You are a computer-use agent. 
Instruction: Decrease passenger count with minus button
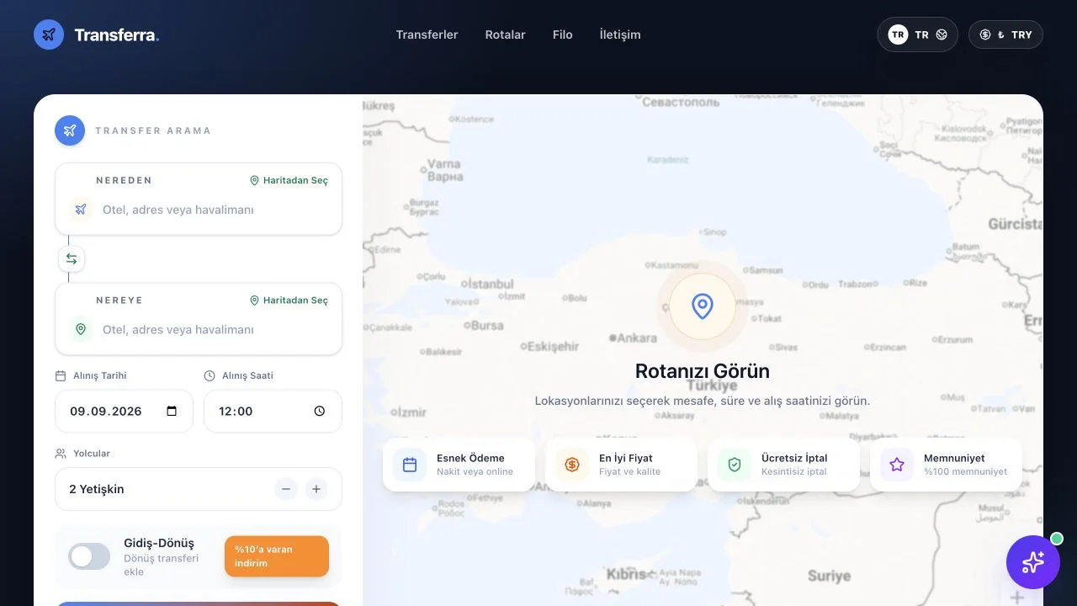pos(286,489)
